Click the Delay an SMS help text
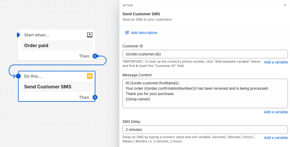Viewport: 290px width, 147px height. [x=189, y=139]
